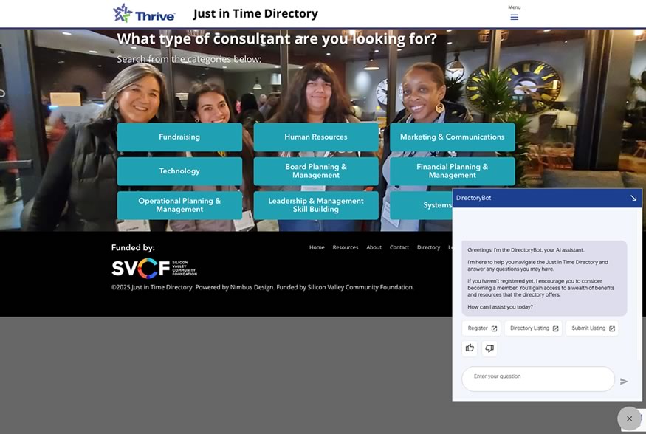This screenshot has width=646, height=434.
Task: Choose Board Planning & Management category
Action: point(316,171)
